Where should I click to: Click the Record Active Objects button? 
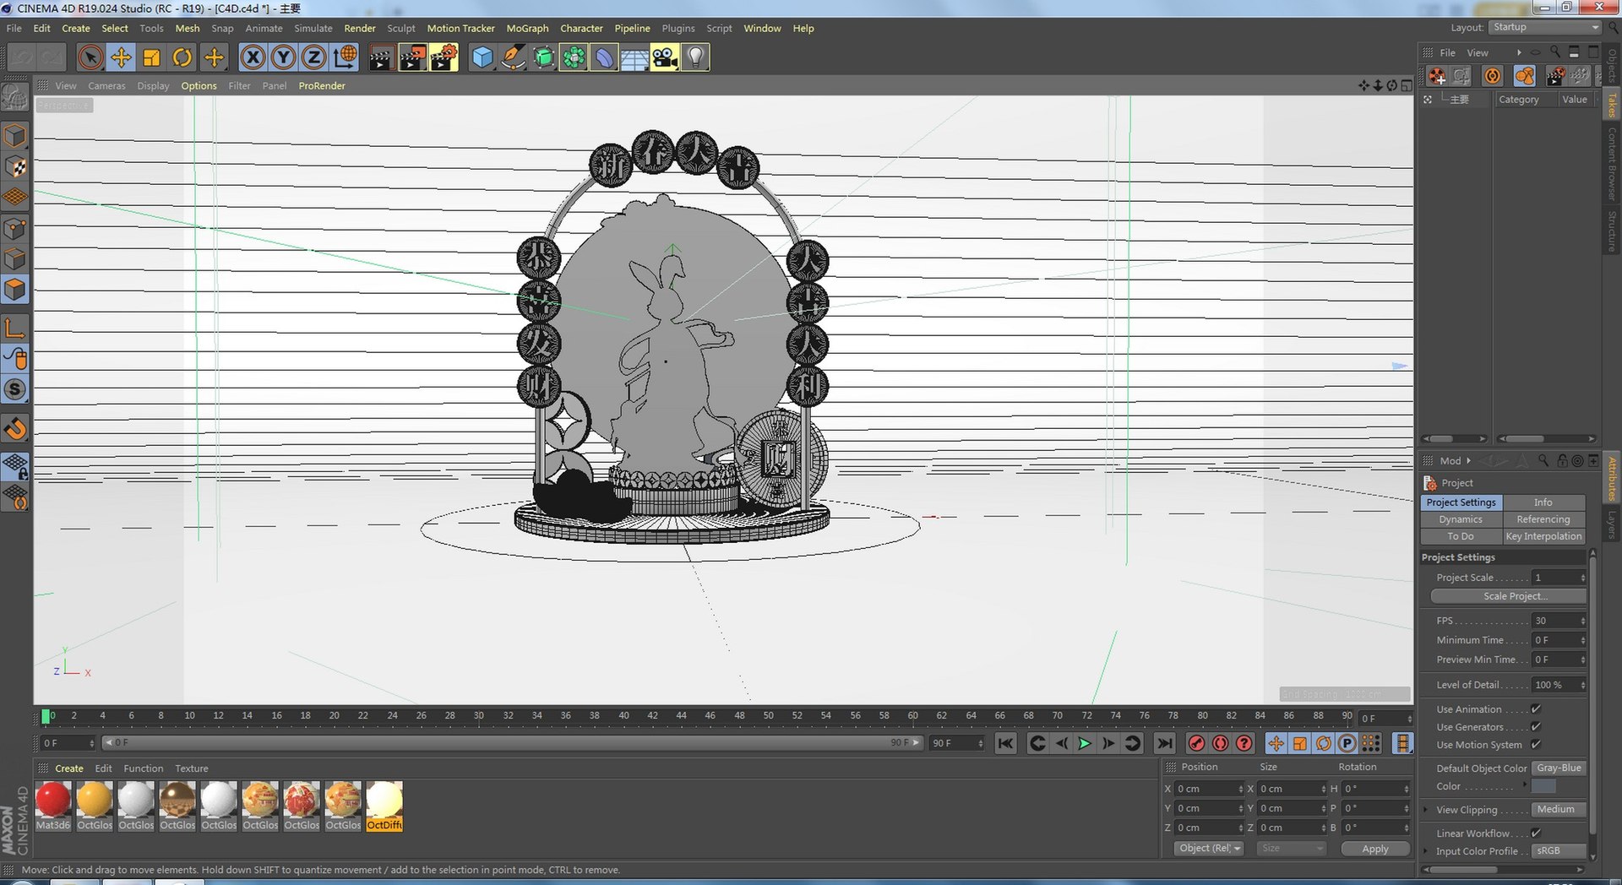click(1196, 743)
